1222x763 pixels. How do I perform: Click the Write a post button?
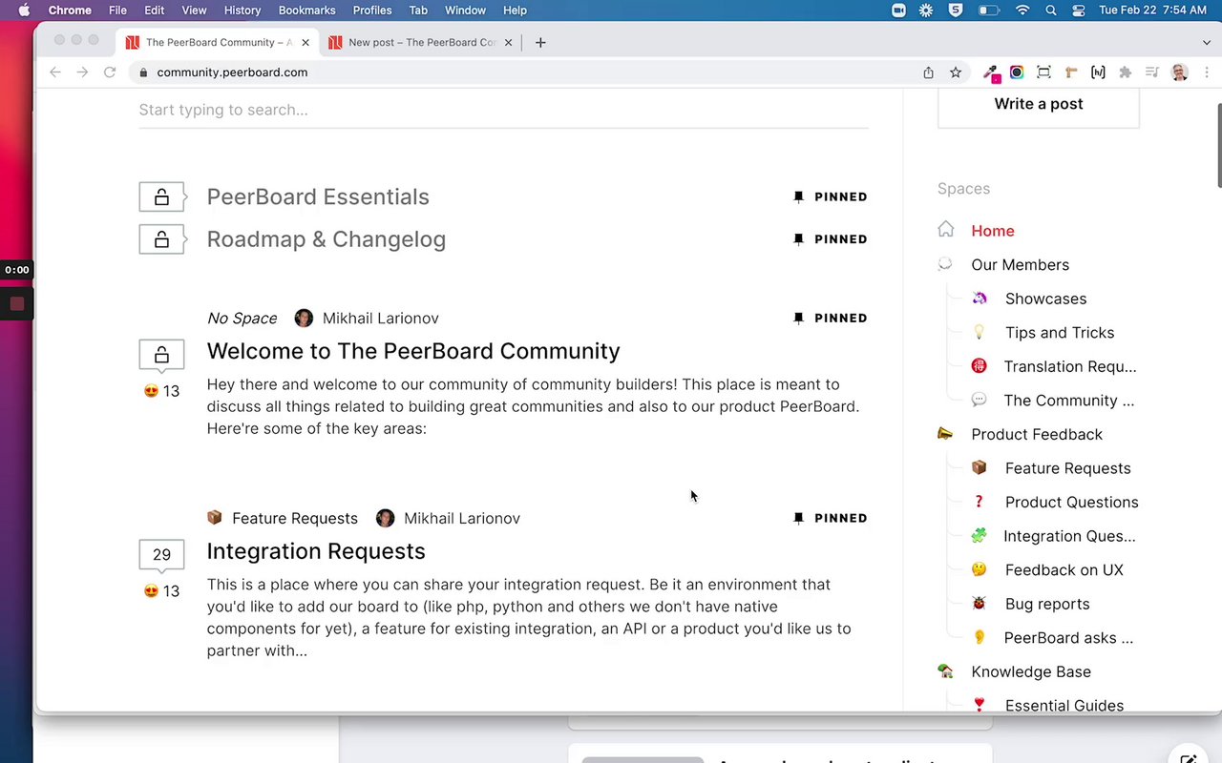pos(1039,104)
